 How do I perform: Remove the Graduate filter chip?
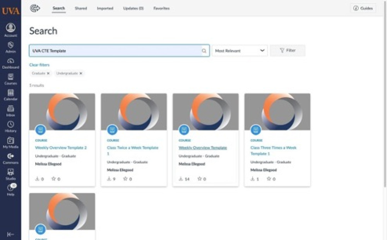tap(48, 73)
